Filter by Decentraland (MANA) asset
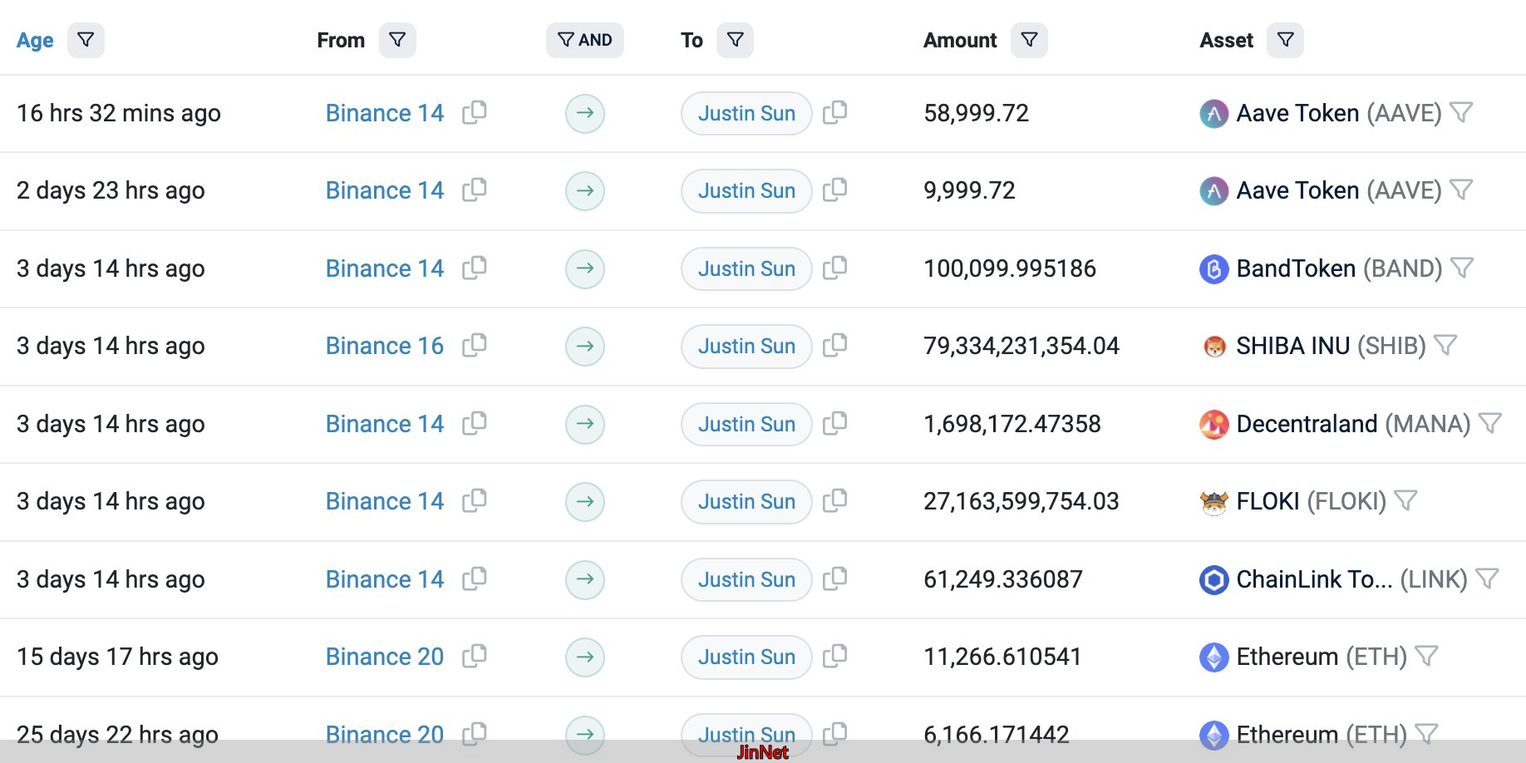 coord(1490,423)
